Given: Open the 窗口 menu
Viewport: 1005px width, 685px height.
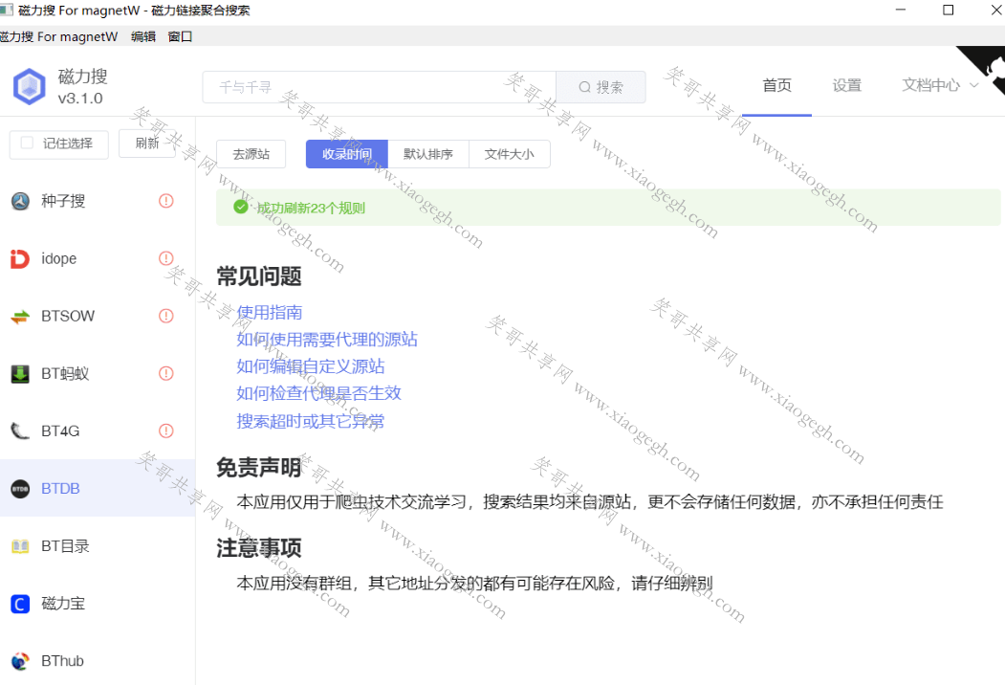Looking at the screenshot, I should click(x=180, y=36).
